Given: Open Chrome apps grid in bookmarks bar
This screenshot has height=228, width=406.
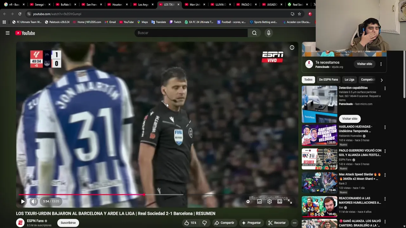Looking at the screenshot, I should pos(4,22).
